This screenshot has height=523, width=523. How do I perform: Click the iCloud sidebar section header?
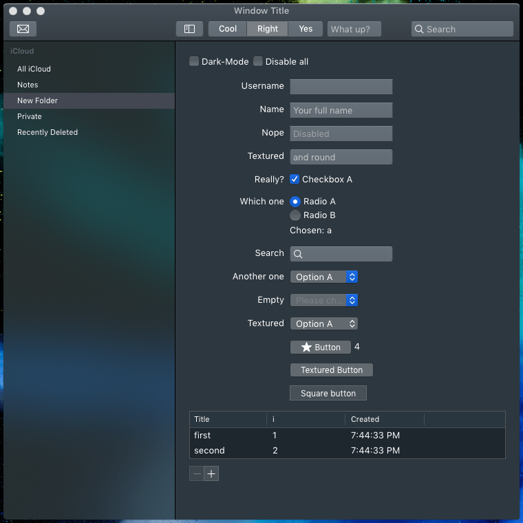22,51
